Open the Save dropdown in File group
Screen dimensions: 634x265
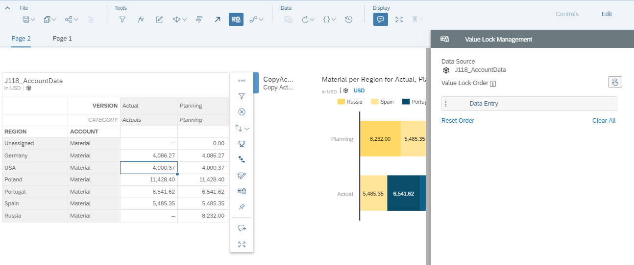click(28, 20)
